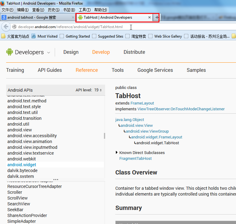This screenshot has height=224, width=236.
Task: Open java.lang.Object link
Action: (130, 120)
